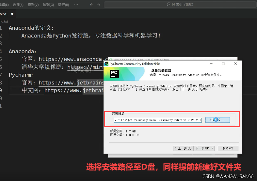Click the 'Pycharm:' text line

tap(21, 75)
